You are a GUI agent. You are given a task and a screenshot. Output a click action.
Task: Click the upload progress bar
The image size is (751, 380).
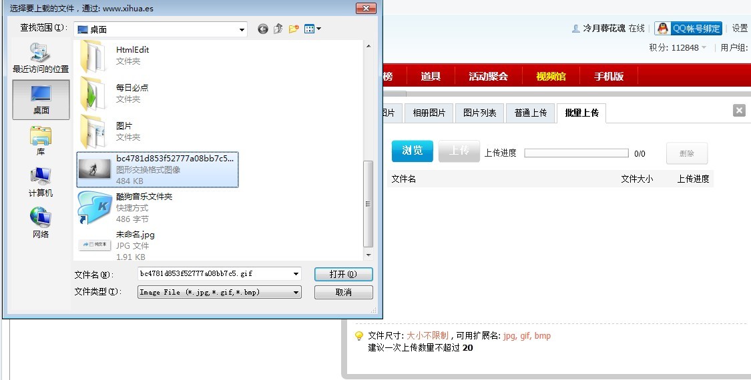[x=576, y=153]
